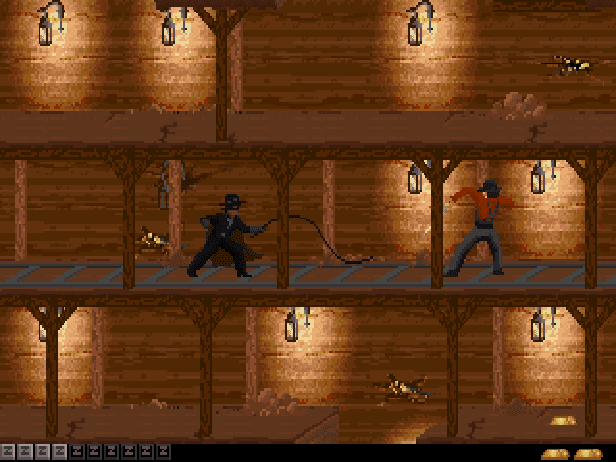This screenshot has width=616, height=462.
Task: Click the fifth Z health block, first dimmed
Action: (x=77, y=452)
